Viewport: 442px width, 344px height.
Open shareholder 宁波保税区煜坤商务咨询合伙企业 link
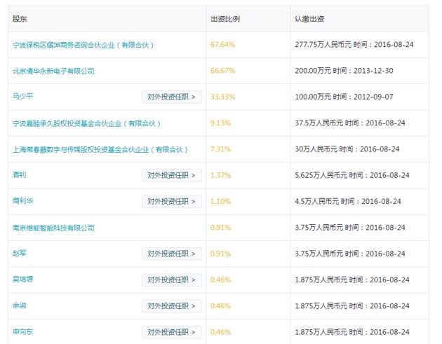(83, 45)
